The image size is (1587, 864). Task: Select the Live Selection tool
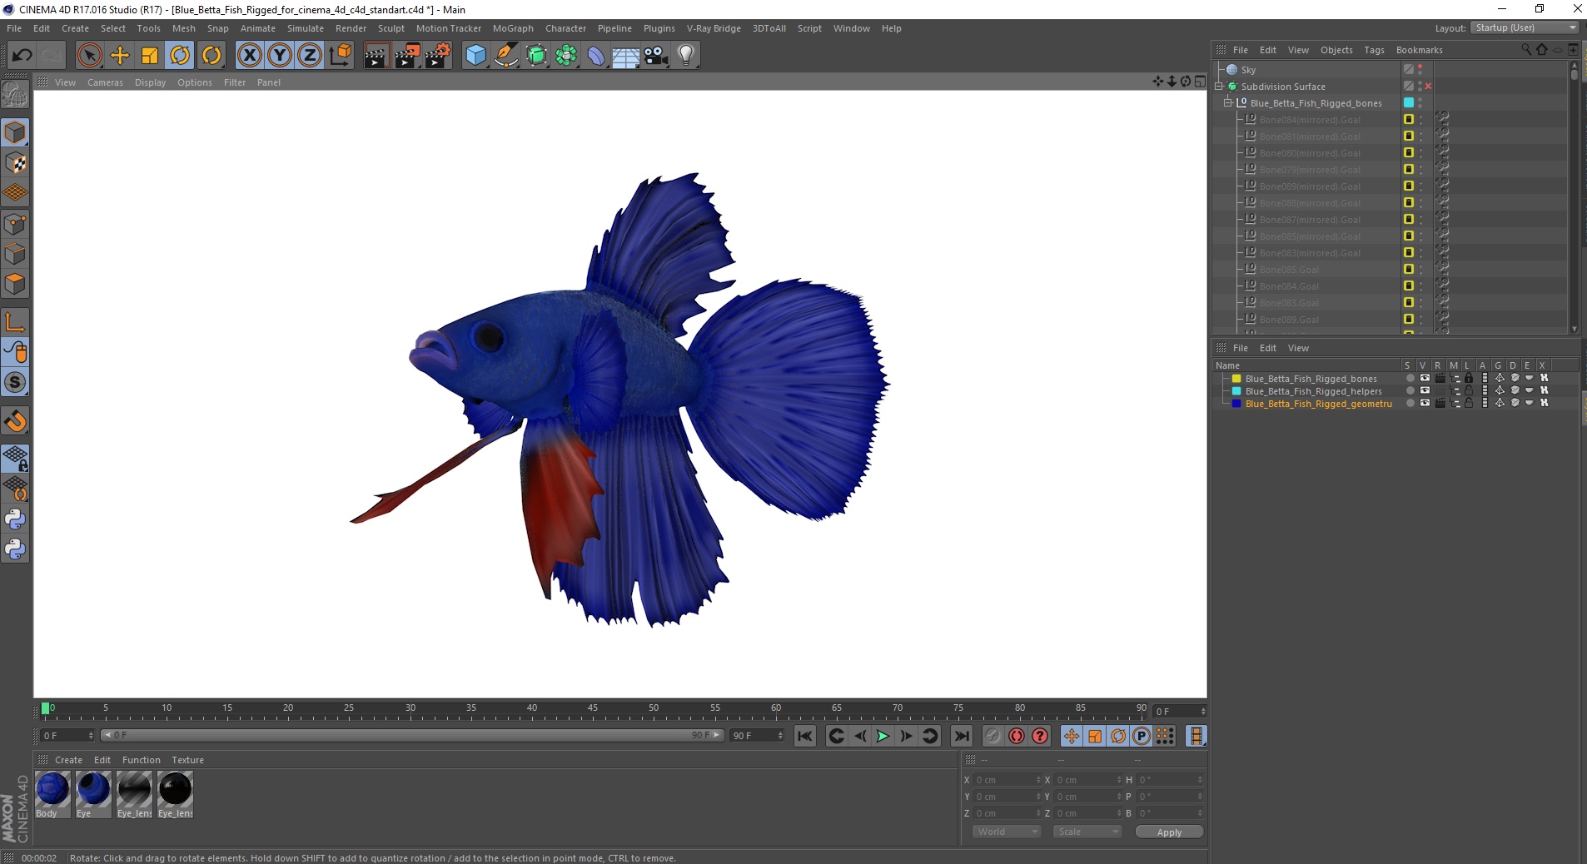click(89, 56)
